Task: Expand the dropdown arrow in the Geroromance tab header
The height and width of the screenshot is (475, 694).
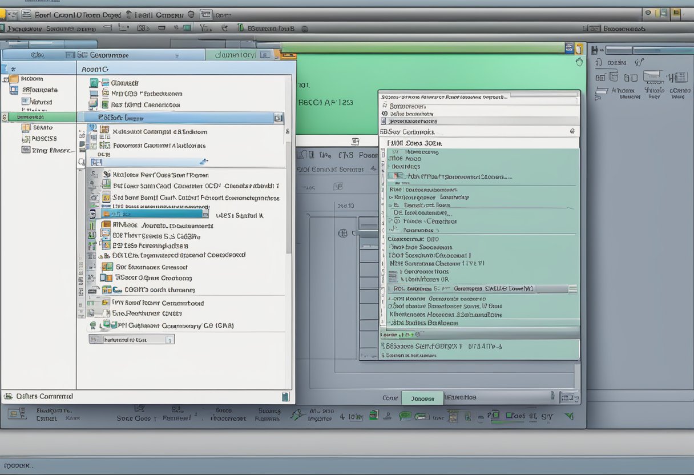Action: (x=177, y=55)
